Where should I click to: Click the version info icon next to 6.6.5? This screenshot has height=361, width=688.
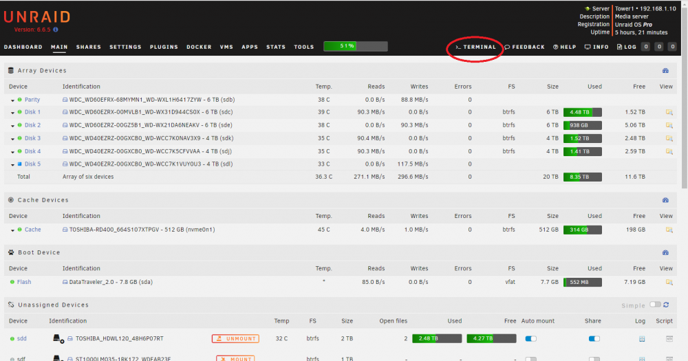tap(55, 30)
